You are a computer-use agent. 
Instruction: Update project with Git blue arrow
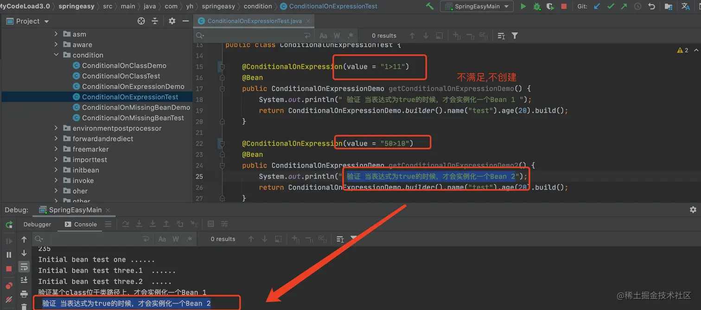pos(597,6)
